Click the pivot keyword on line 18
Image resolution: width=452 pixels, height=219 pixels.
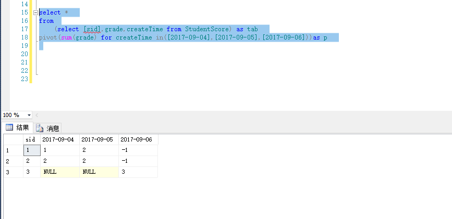pyautogui.click(x=48, y=37)
